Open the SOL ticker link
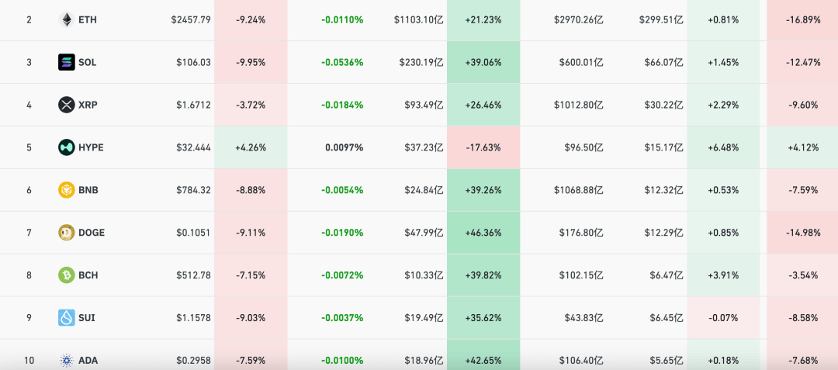Image resolution: width=838 pixels, height=370 pixels. (x=88, y=62)
